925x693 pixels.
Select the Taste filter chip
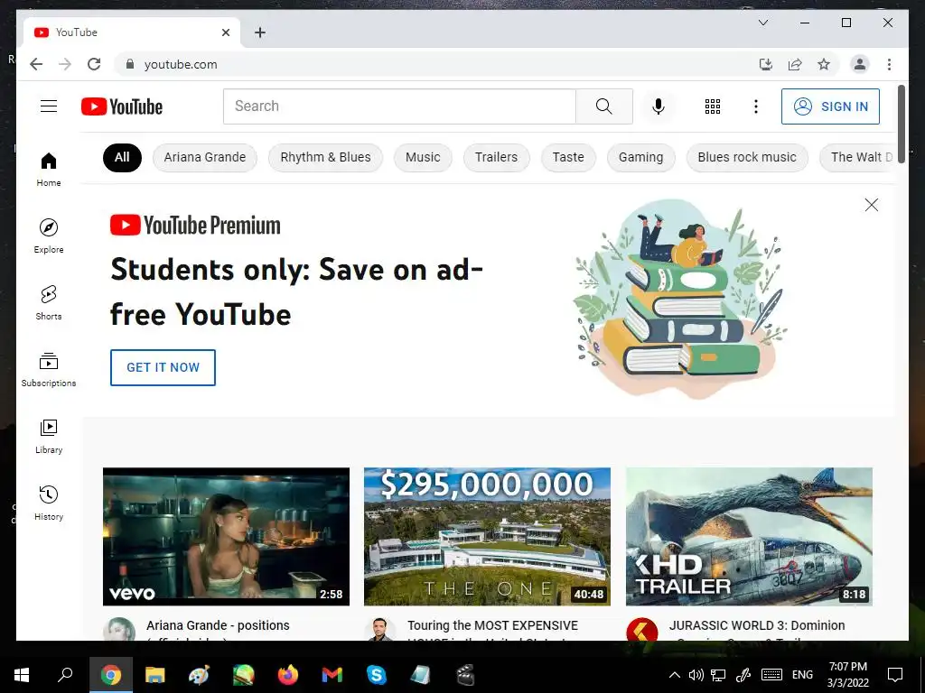568,157
